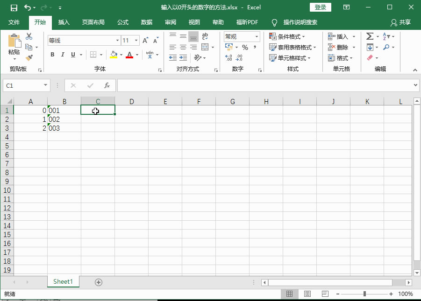Apply Percent Style formatting
Image resolution: width=421 pixels, height=301 pixels.
[244, 47]
